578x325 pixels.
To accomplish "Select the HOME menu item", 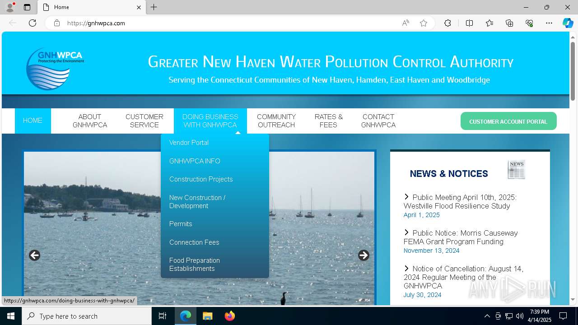I will [x=33, y=121].
